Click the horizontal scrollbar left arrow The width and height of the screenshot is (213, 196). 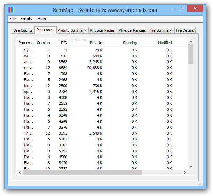click(x=20, y=172)
